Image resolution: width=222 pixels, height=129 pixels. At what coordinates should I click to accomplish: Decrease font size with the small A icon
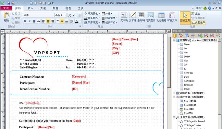(74, 15)
